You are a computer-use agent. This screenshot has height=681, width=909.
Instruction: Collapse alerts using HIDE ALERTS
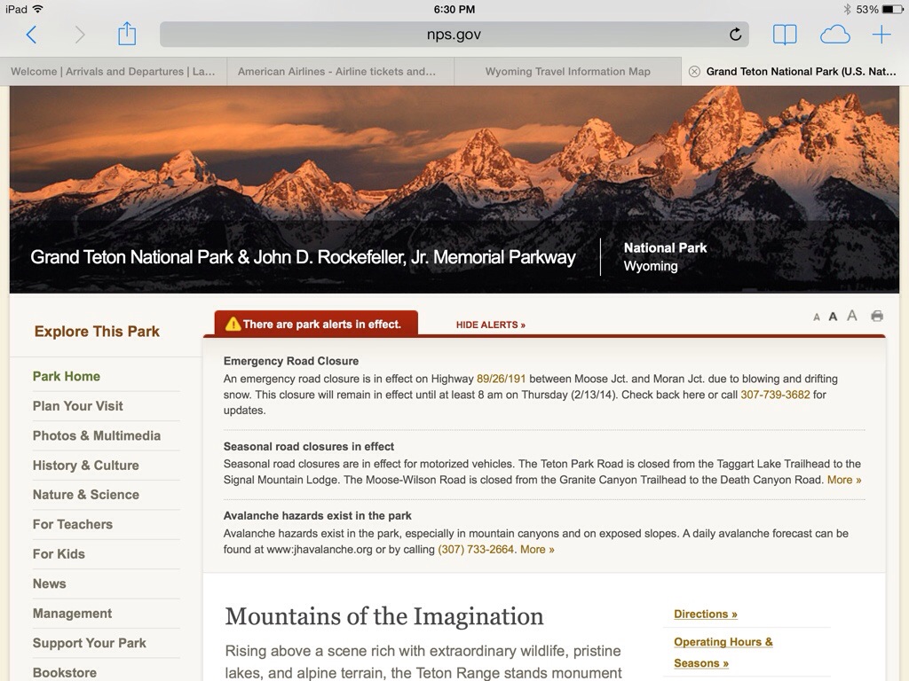(490, 325)
